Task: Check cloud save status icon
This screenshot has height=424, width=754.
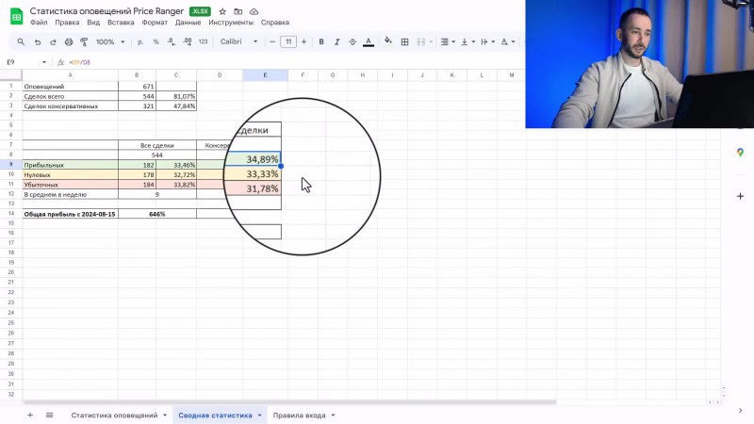Action: click(x=254, y=11)
